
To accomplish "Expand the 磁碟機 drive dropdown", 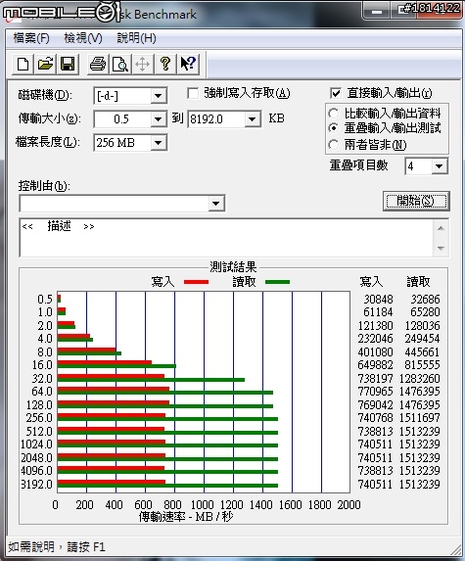I will pyautogui.click(x=158, y=96).
